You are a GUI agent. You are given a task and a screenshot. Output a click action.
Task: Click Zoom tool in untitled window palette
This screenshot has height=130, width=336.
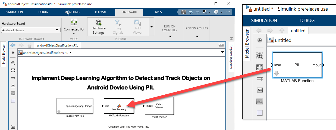pos(260,56)
